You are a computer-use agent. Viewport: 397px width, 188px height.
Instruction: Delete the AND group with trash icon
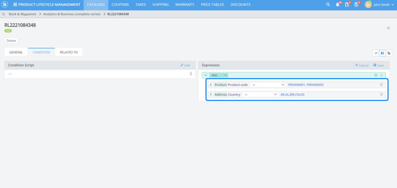(x=381, y=75)
